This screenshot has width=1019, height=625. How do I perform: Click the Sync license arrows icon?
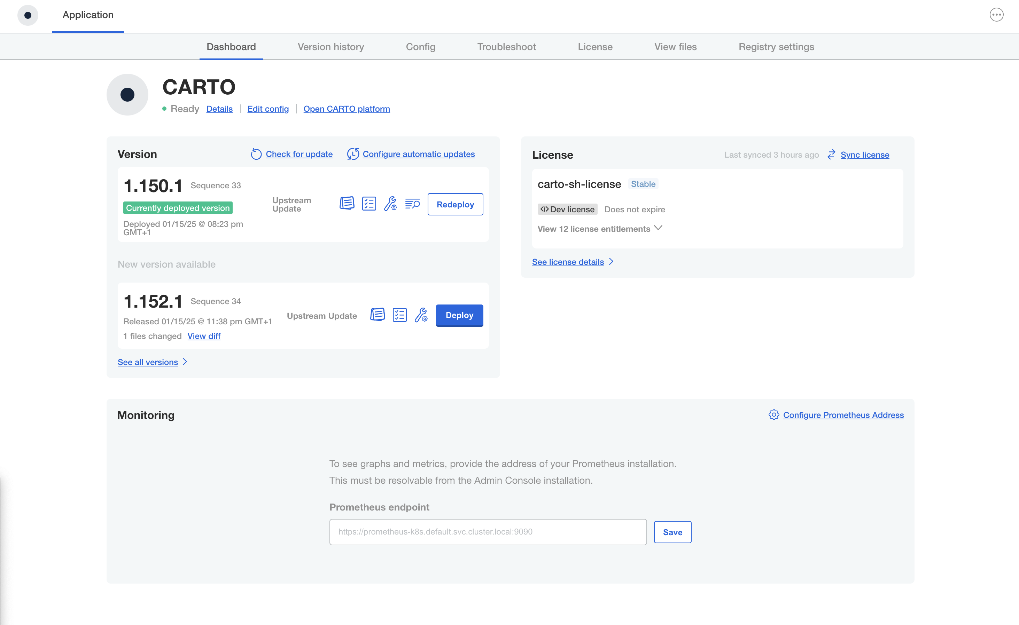pyautogui.click(x=831, y=155)
